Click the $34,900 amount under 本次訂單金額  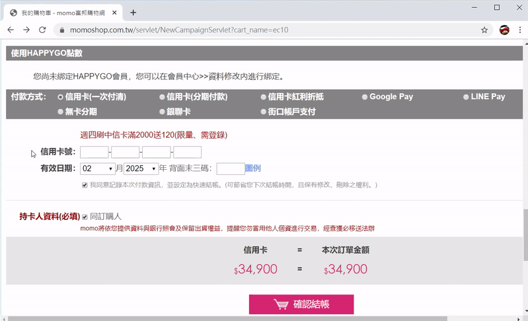[x=346, y=269]
